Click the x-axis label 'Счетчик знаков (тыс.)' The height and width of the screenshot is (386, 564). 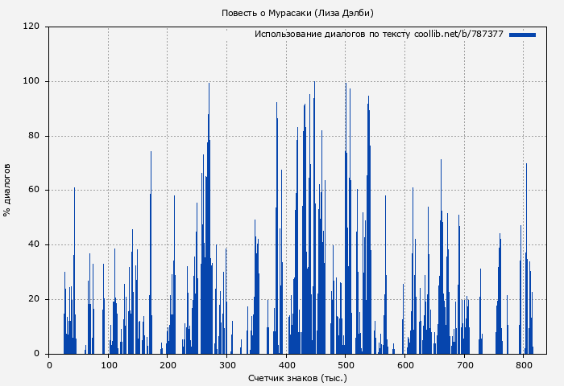point(297,377)
